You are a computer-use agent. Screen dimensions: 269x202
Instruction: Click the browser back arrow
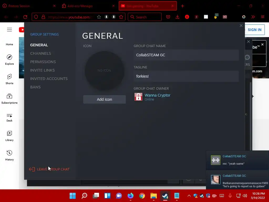click(6, 17)
